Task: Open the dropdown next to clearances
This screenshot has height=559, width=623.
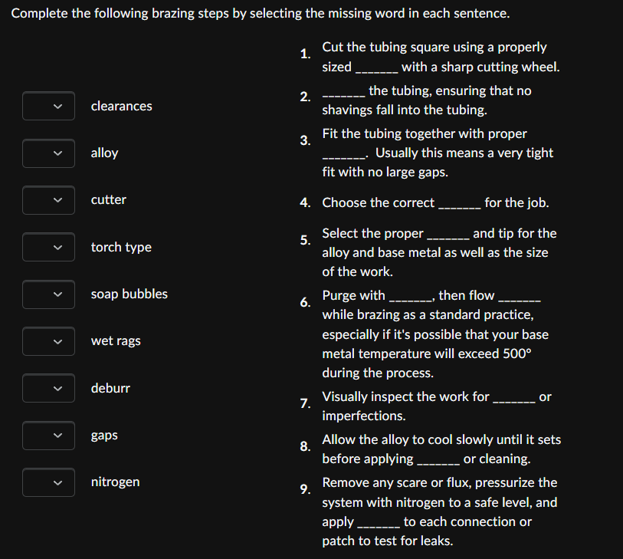Action: 48,106
